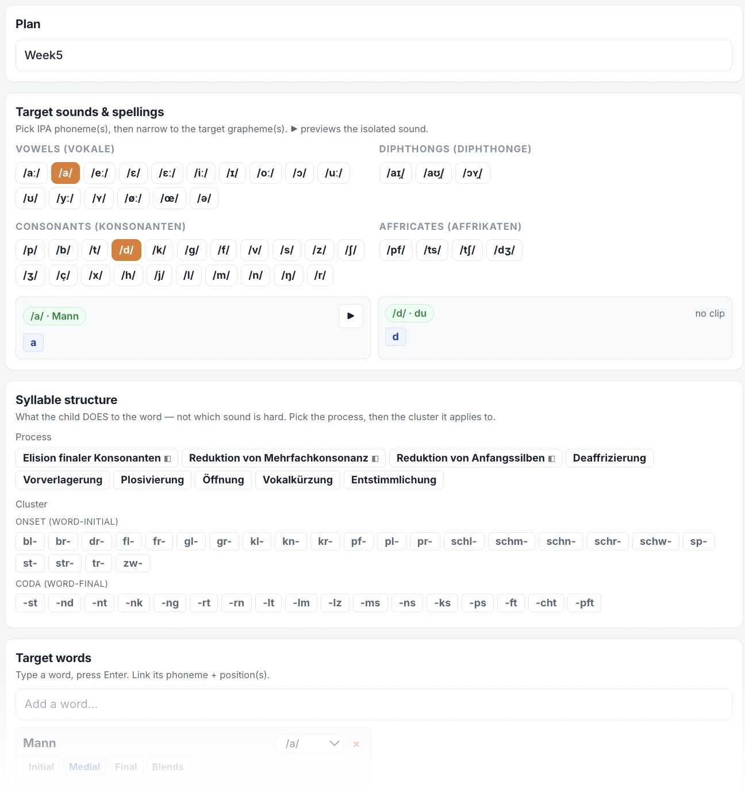745x792 pixels.
Task: Play the isolated /a/ Mann sound preview
Action: click(x=351, y=316)
